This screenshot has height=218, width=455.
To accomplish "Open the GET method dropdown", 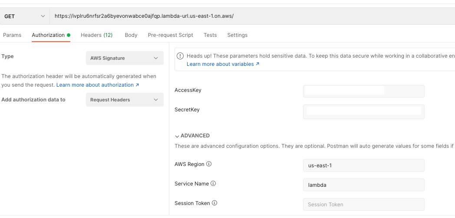I will point(25,16).
